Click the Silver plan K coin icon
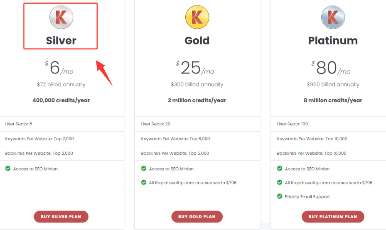This screenshot has height=230, width=386. [61, 17]
